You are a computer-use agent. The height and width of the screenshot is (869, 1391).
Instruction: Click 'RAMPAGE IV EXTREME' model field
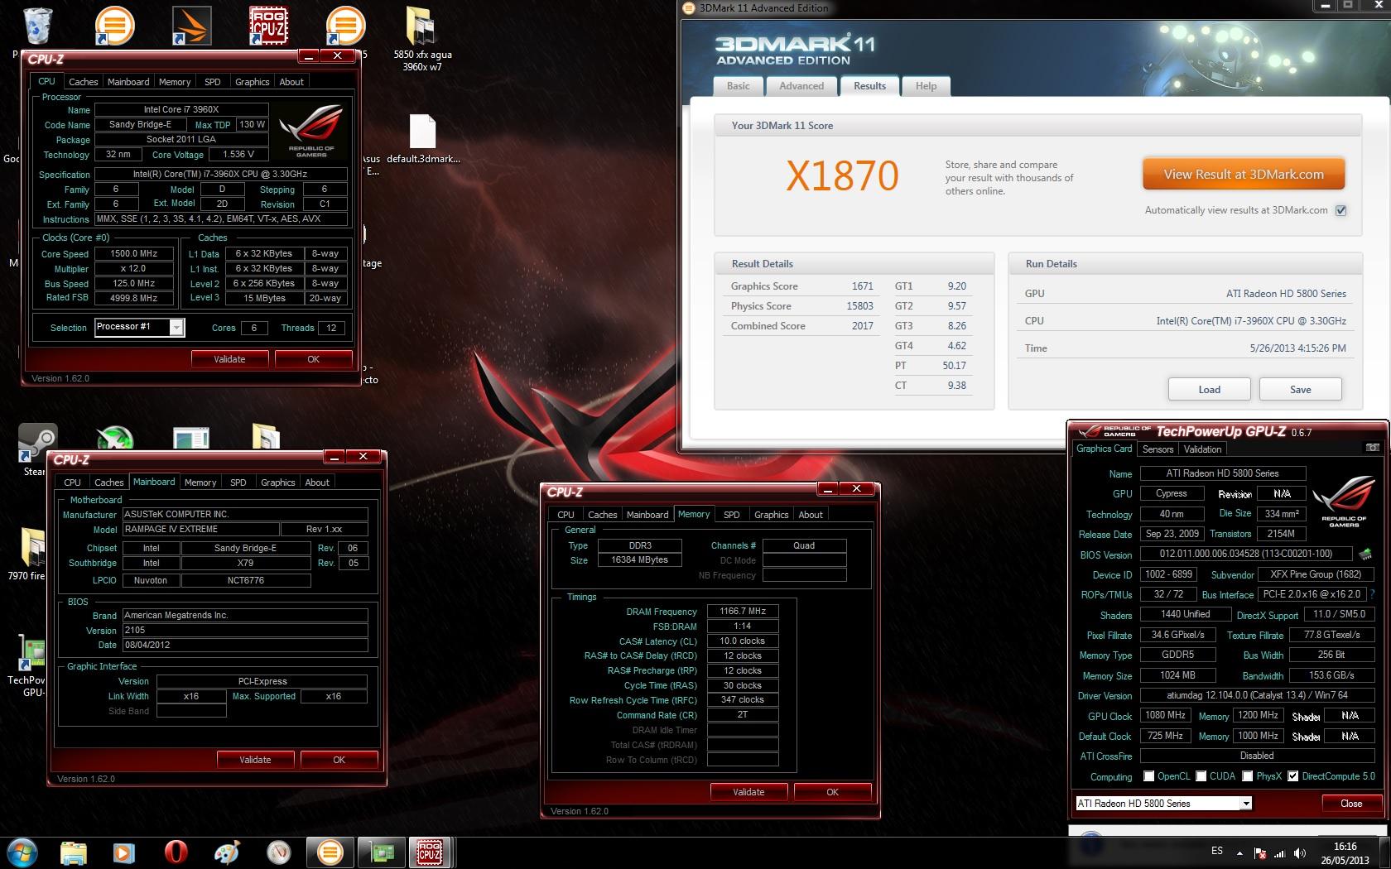(x=201, y=530)
